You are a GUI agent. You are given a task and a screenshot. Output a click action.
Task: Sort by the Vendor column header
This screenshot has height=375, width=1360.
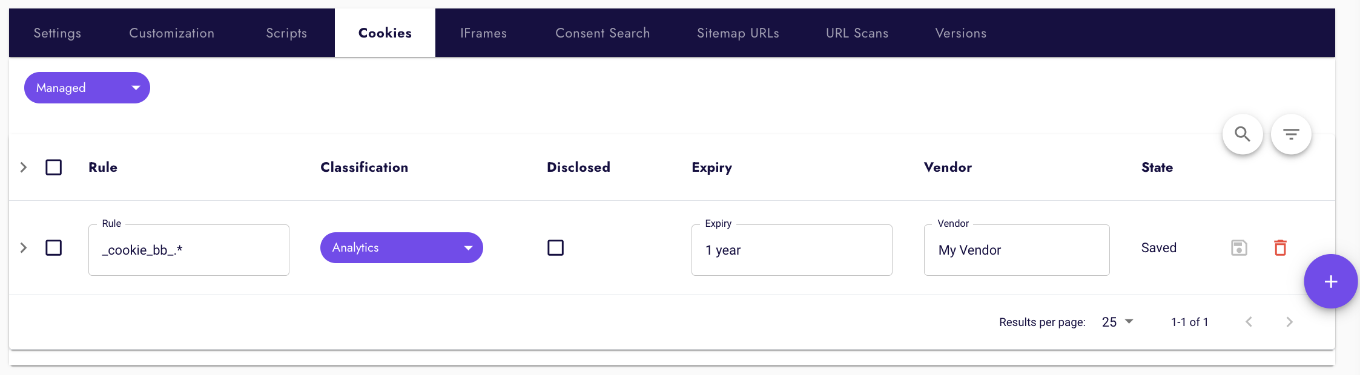(x=948, y=167)
